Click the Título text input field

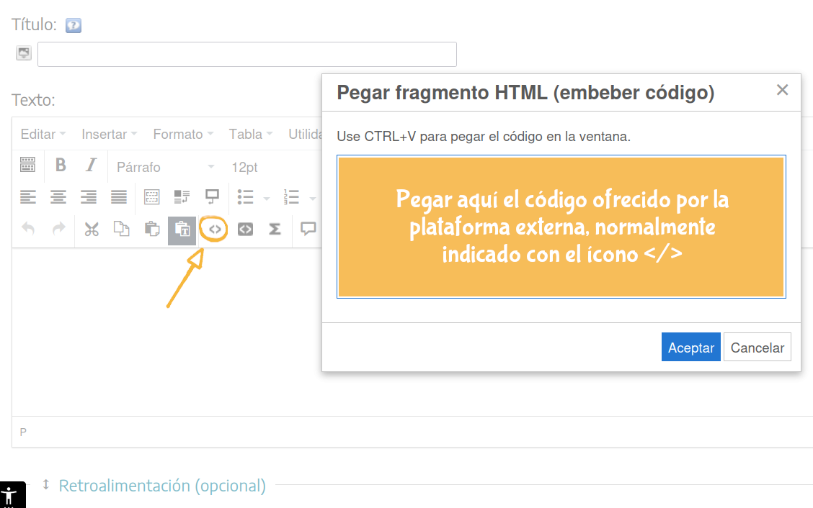[246, 55]
